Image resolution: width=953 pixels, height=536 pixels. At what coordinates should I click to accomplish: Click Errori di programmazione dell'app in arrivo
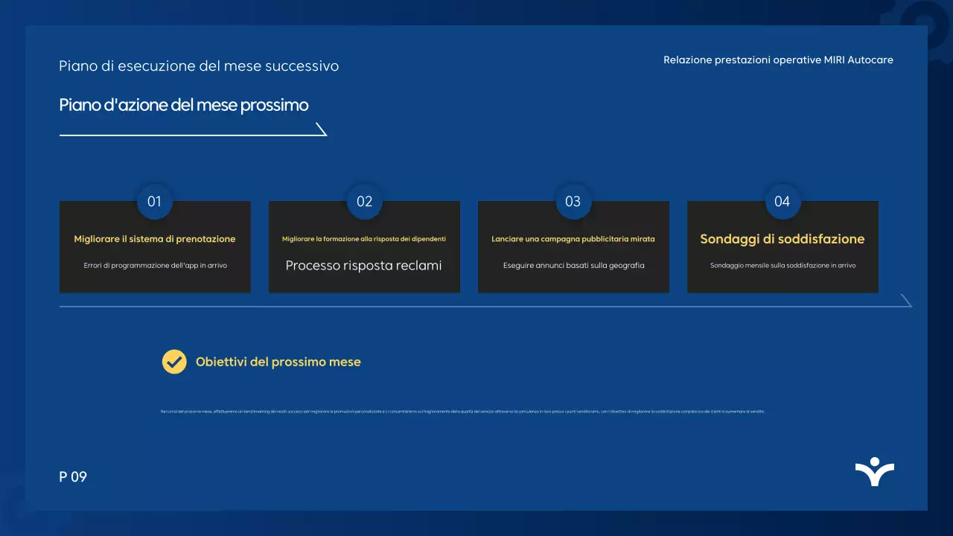tap(155, 264)
